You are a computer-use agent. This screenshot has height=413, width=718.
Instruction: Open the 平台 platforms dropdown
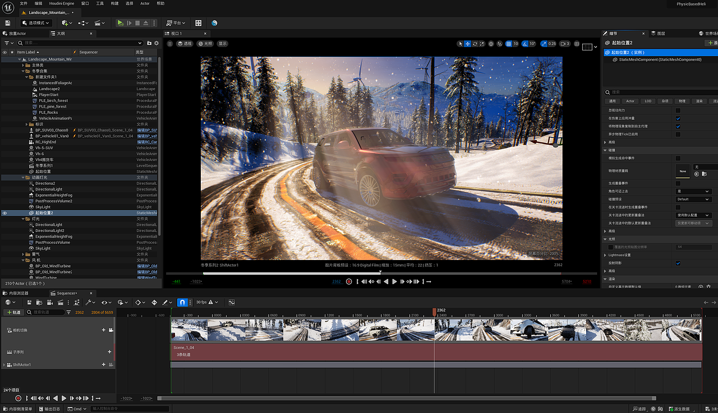coord(177,23)
